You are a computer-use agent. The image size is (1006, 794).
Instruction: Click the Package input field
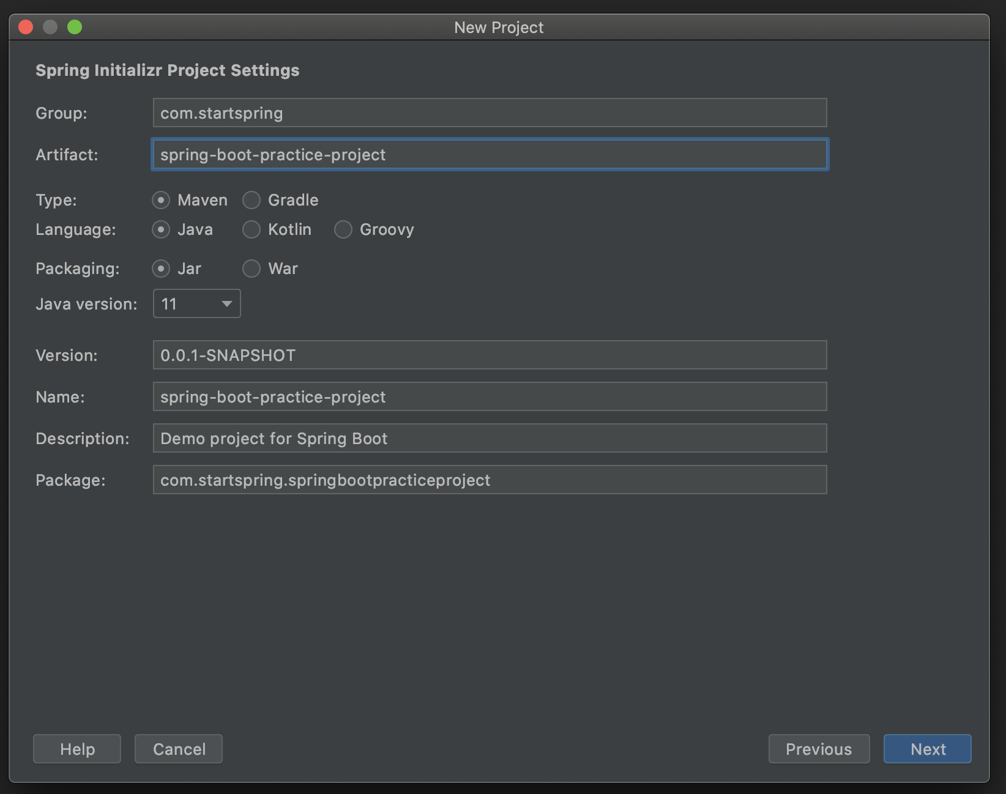pos(490,480)
